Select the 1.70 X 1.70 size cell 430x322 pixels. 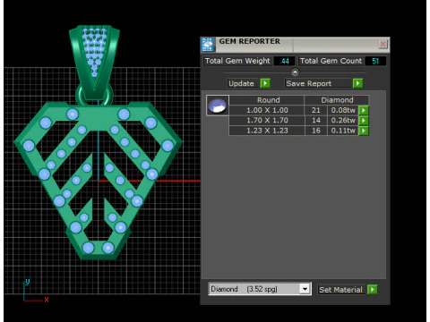267,121
